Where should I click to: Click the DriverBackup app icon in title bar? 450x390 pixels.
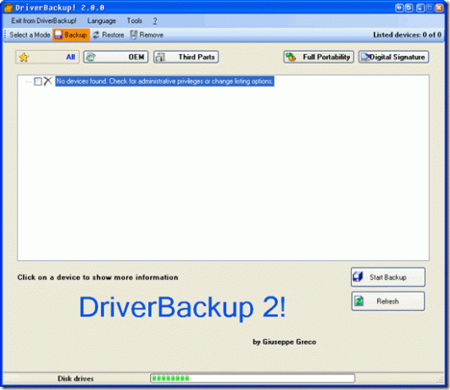[x=8, y=8]
